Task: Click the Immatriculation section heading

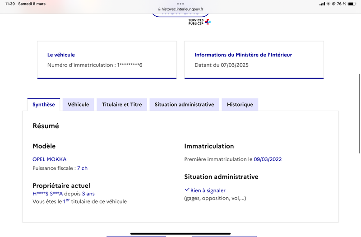Action: [209, 146]
